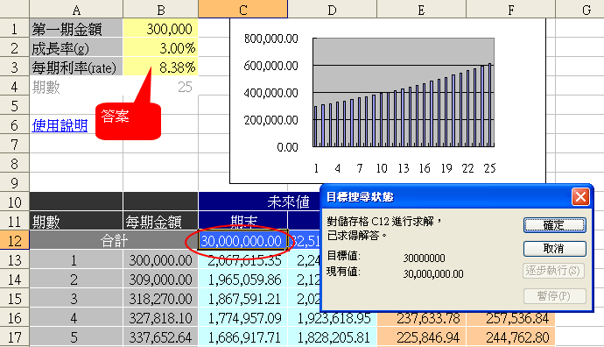Click the 期數 value cell 25
This screenshot has height=347, width=604.
161,87
